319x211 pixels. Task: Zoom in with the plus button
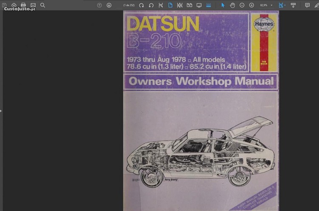251,5
